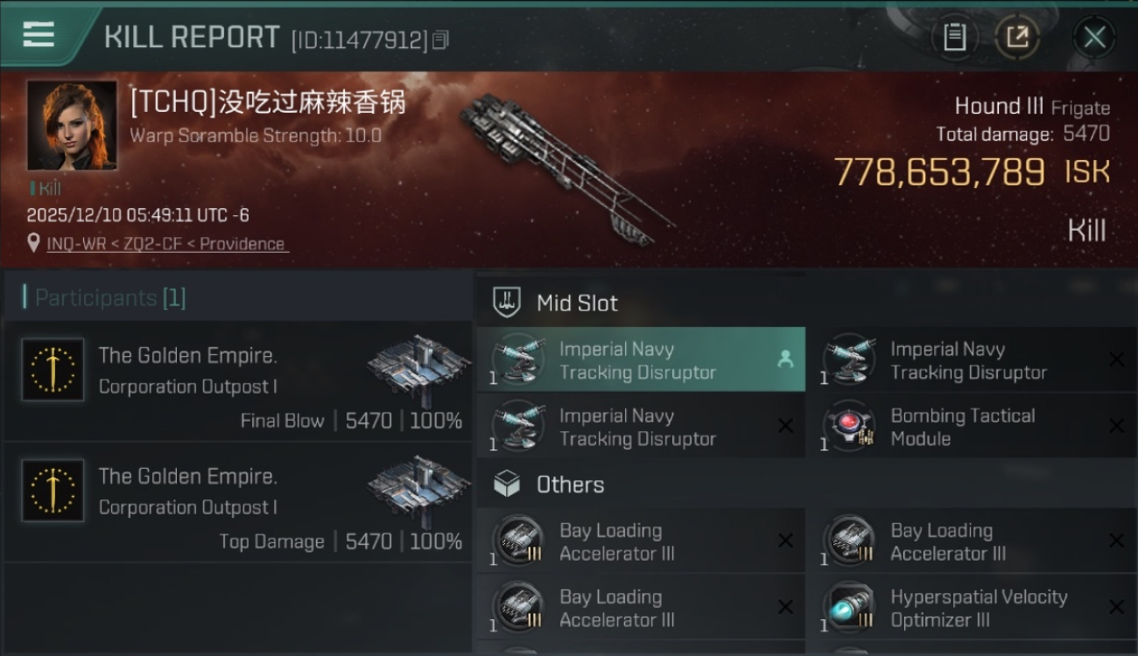Viewport: 1138px width, 656px height.
Task: Open the clipboard report icon
Action: (x=954, y=37)
